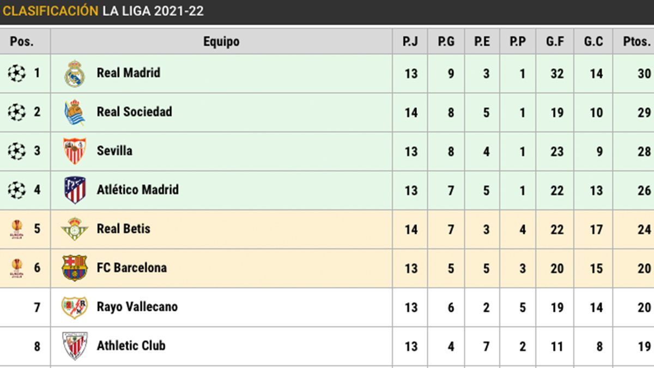This screenshot has width=654, height=368.
Task: Click the G.F column header
Action: tap(555, 41)
